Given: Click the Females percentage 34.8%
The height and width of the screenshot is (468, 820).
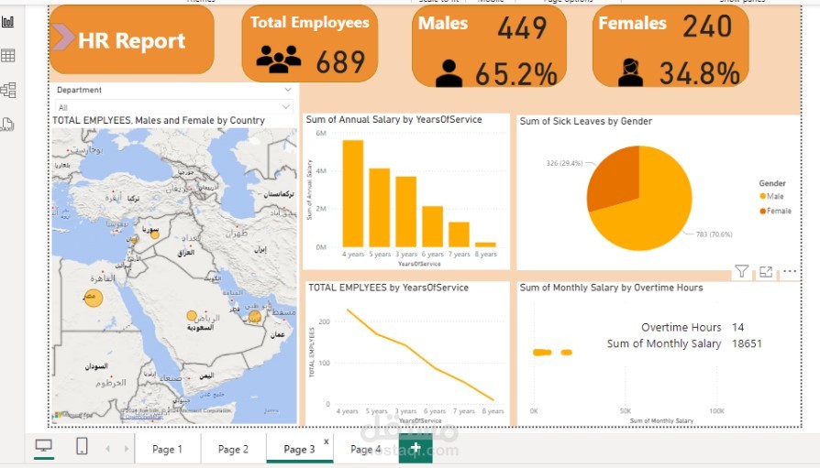Looking at the screenshot, I should click(x=699, y=72).
